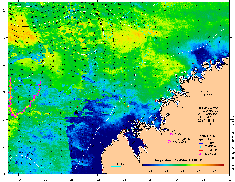
Task: Click latitude axis label -18
Action: 3,174
